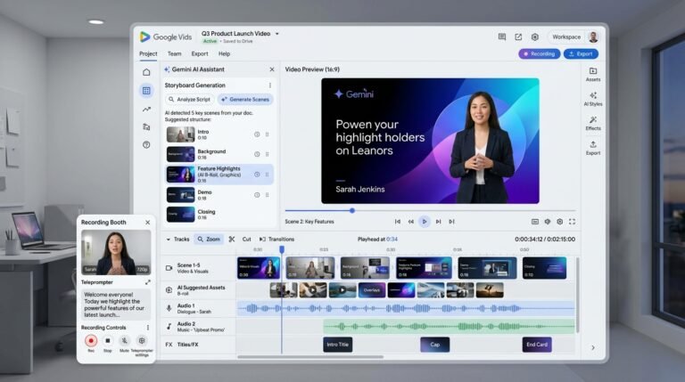
Task: Open the Team menu
Action: coord(174,53)
